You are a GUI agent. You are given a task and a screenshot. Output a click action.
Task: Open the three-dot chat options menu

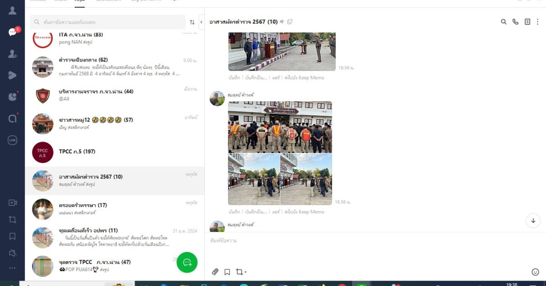[537, 22]
